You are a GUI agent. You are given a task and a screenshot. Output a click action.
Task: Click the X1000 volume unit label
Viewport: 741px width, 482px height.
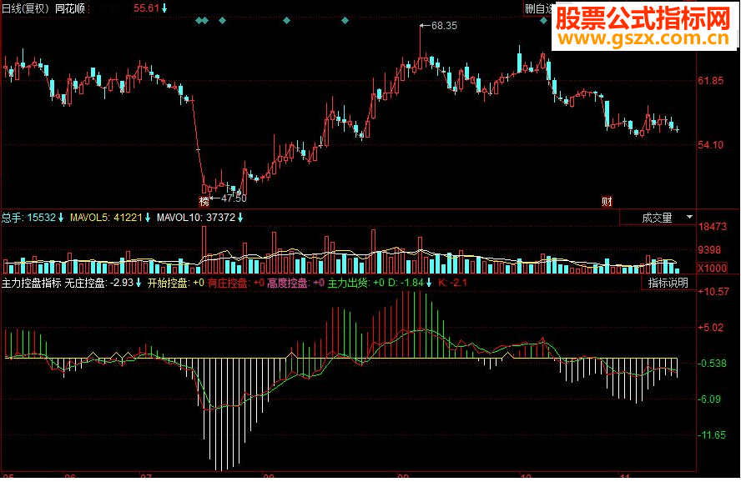click(x=712, y=269)
